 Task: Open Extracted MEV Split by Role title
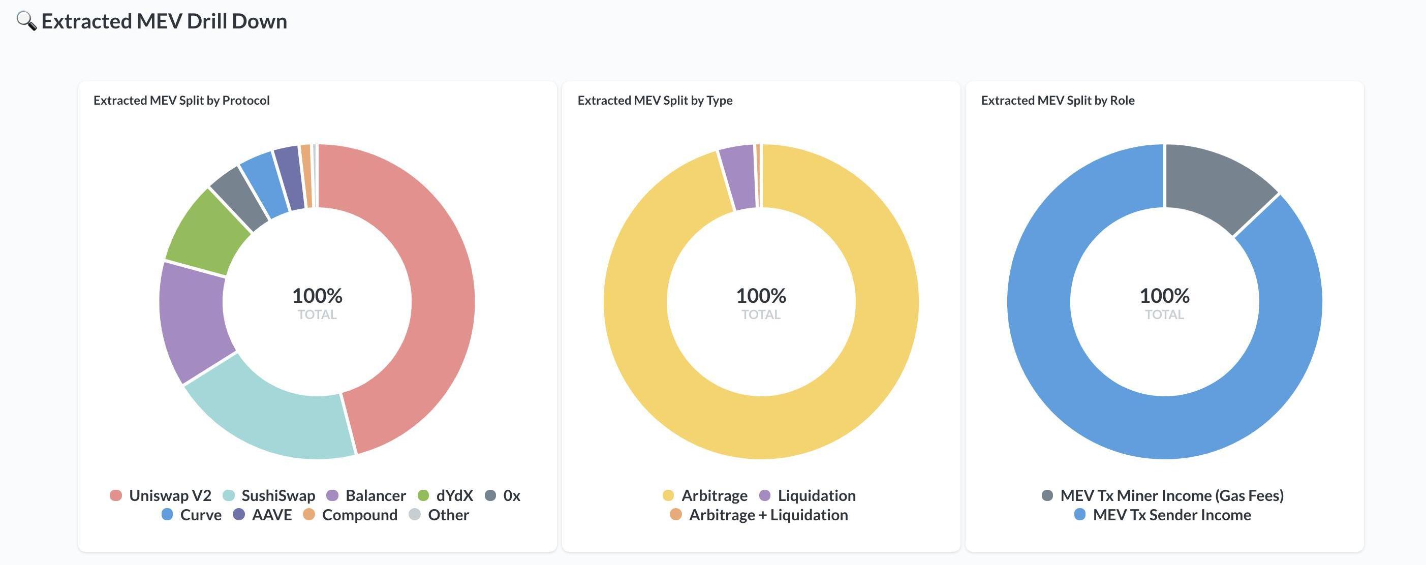pos(1058,100)
